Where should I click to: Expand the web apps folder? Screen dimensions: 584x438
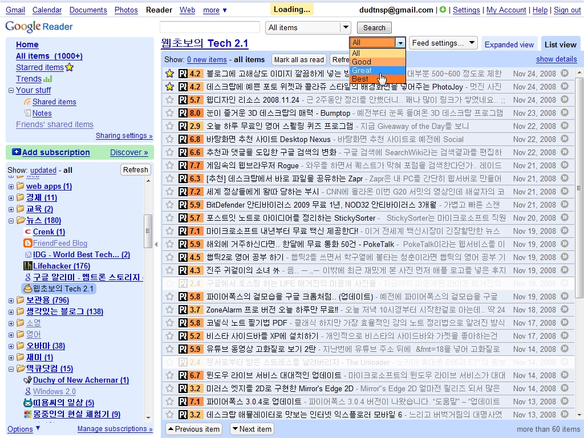11,186
